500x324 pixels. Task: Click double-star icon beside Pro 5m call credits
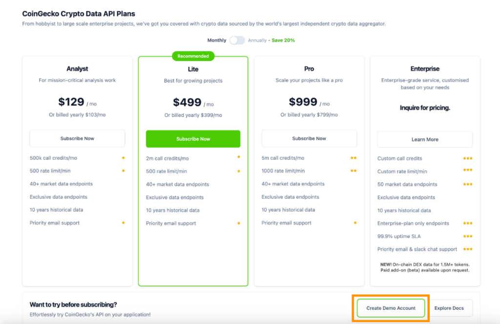coord(353,158)
